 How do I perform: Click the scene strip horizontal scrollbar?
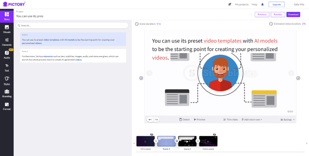pyautogui.click(x=220, y=152)
